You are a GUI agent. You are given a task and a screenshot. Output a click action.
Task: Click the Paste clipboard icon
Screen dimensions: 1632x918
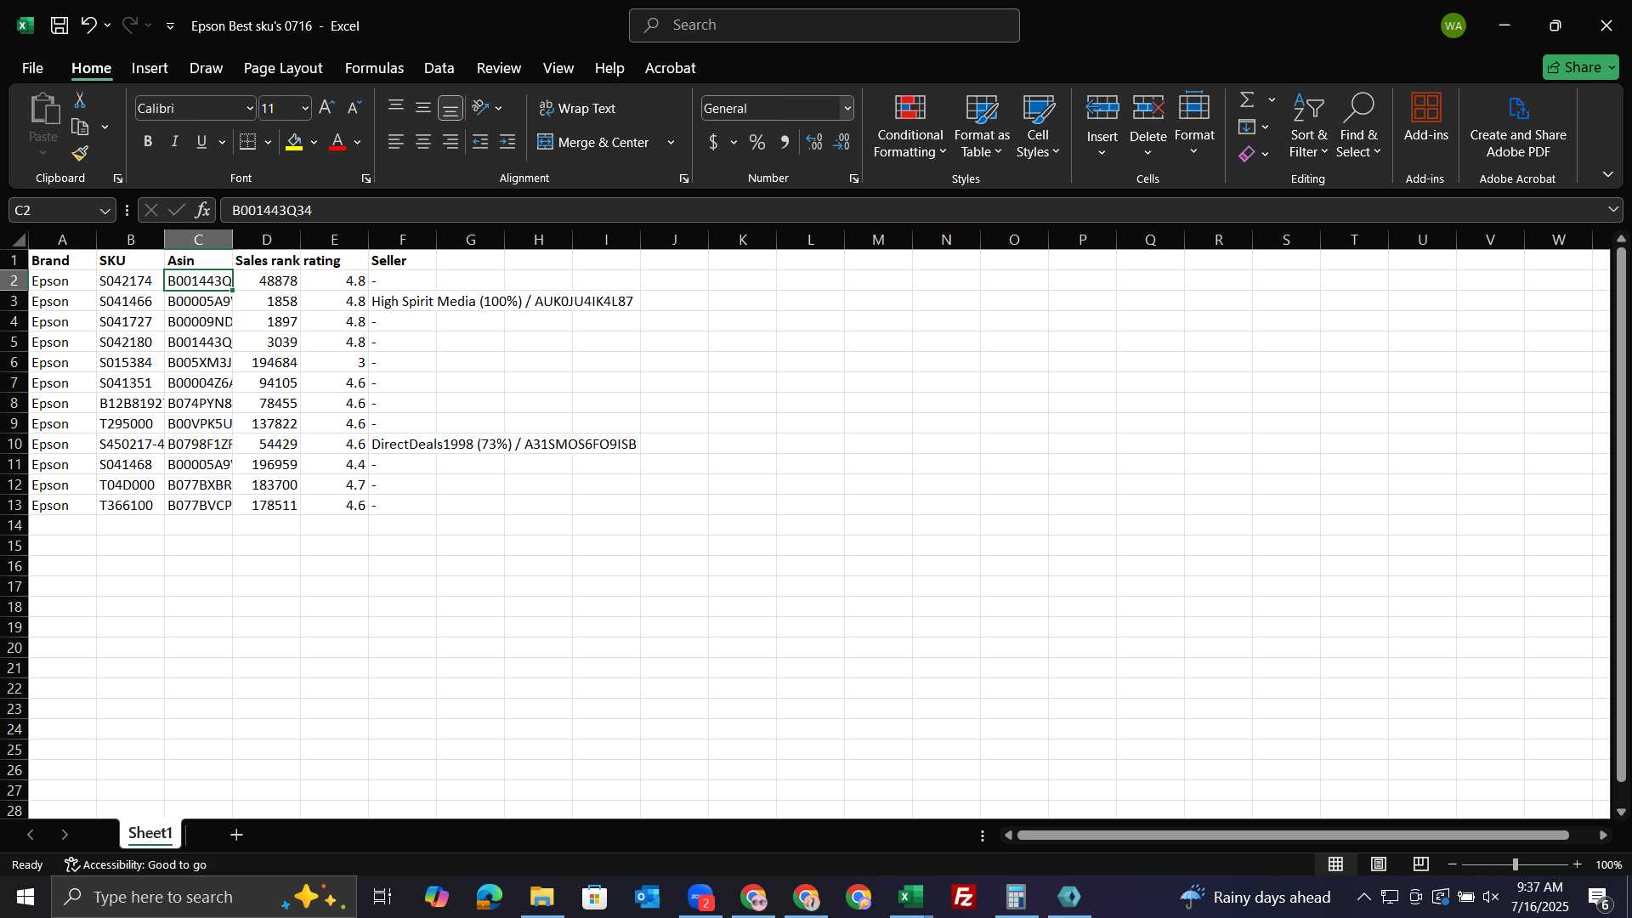point(43,109)
